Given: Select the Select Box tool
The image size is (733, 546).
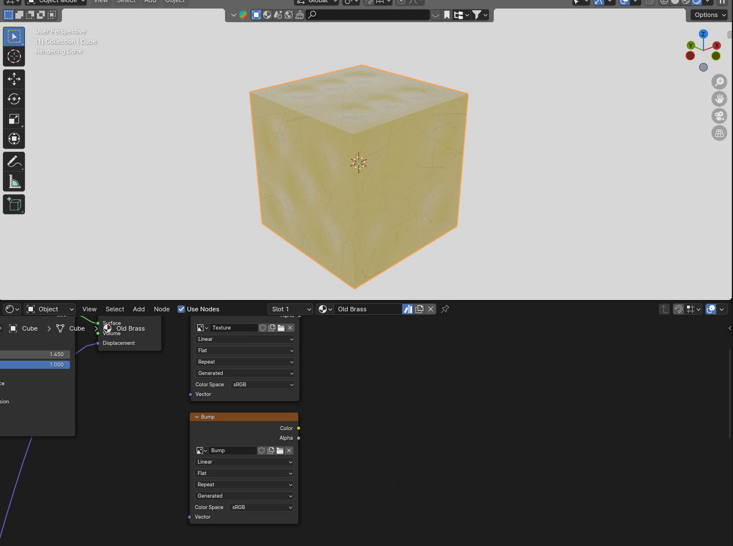Looking at the screenshot, I should tap(14, 36).
